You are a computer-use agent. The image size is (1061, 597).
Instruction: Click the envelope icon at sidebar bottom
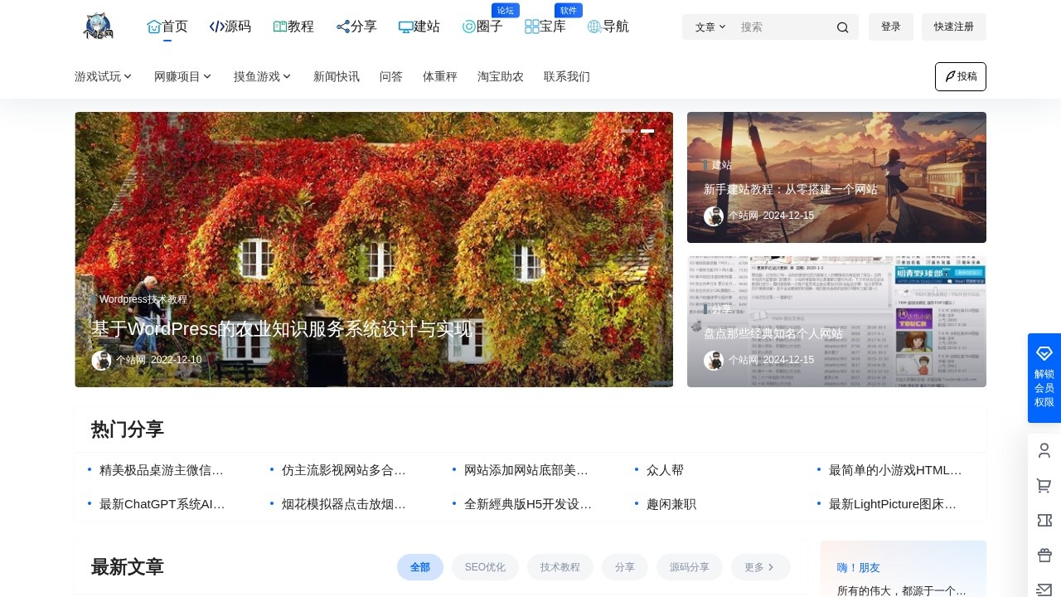tap(1044, 590)
